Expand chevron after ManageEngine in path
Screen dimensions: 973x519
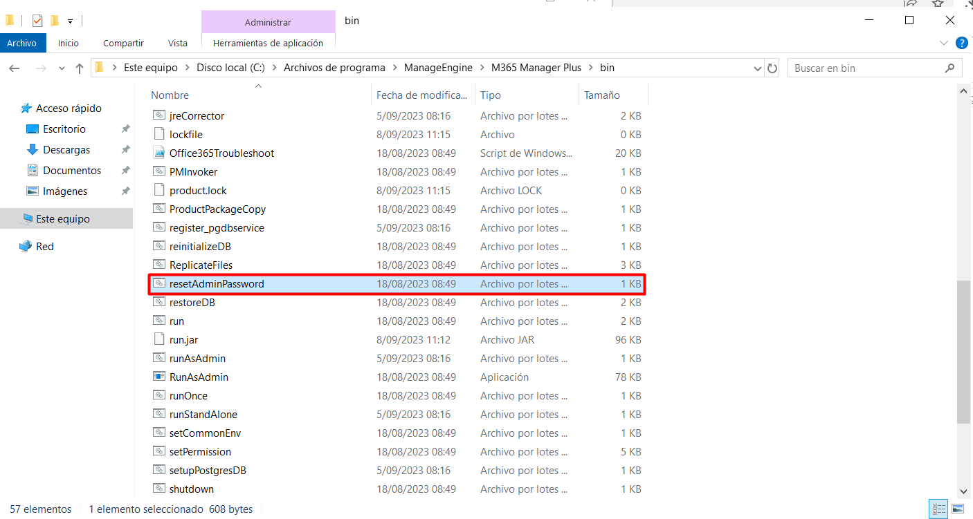pyautogui.click(x=482, y=68)
